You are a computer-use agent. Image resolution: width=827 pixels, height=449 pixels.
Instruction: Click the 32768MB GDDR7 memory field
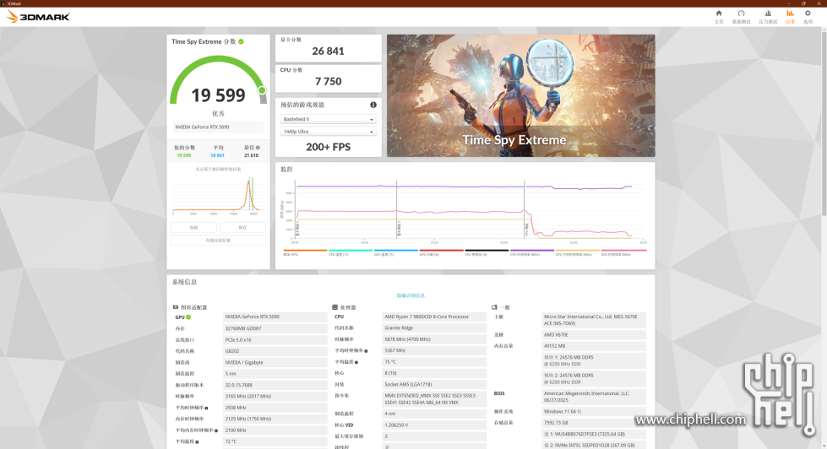[275, 328]
